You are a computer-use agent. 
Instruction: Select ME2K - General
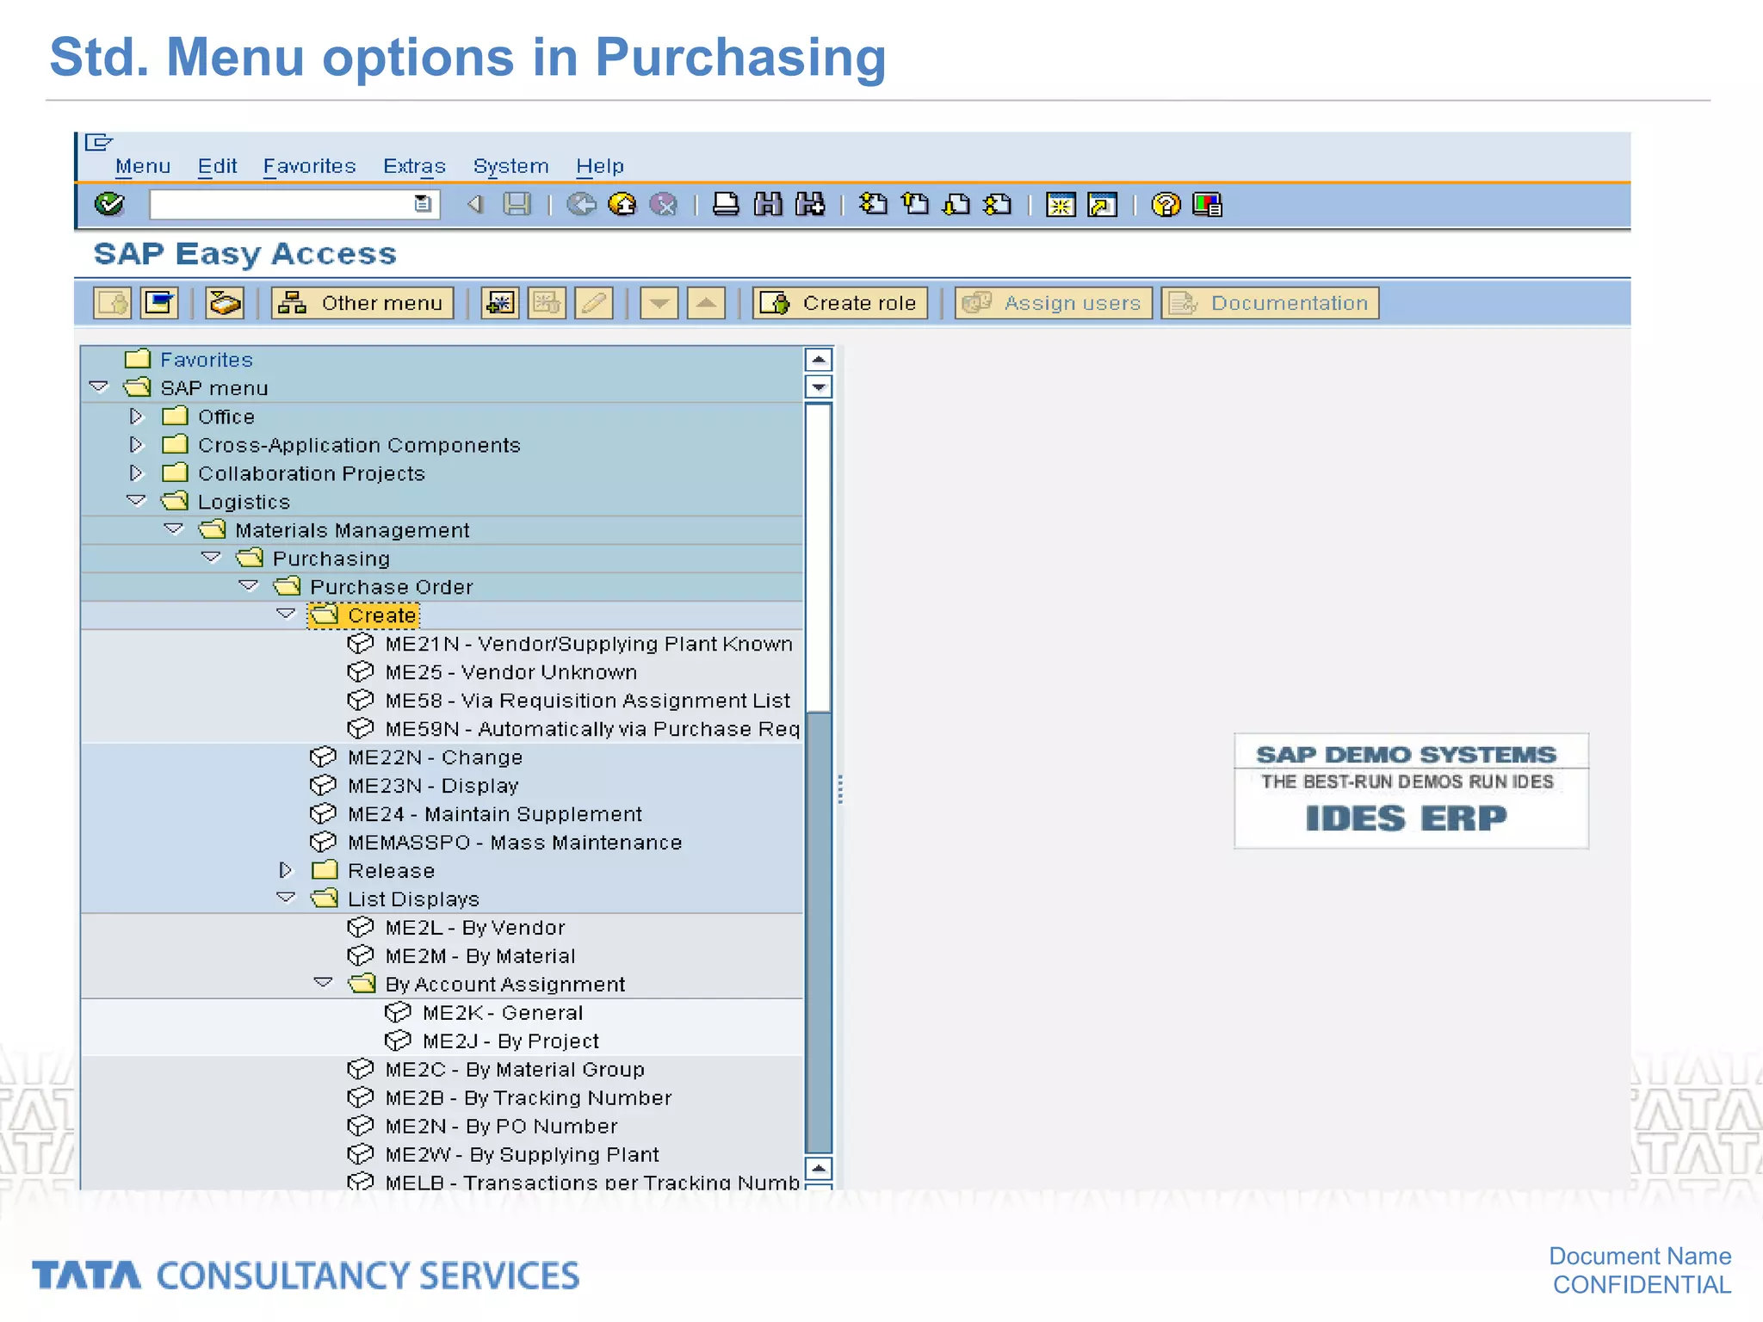(503, 1013)
